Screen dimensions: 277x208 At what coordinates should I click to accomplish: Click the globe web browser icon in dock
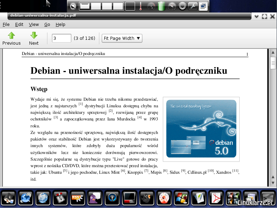tap(26, 198)
